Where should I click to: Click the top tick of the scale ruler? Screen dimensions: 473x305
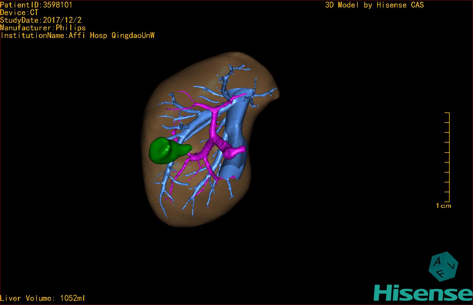(x=447, y=113)
